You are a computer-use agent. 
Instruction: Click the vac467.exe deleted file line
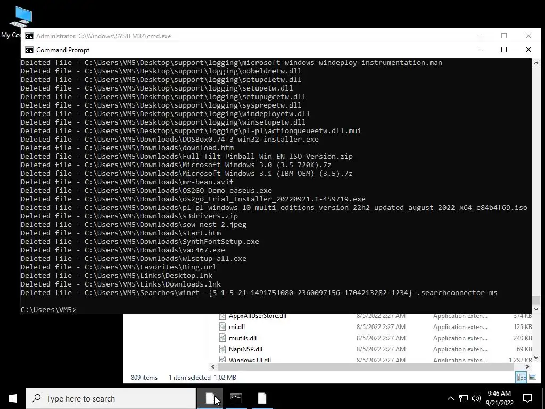click(x=123, y=250)
